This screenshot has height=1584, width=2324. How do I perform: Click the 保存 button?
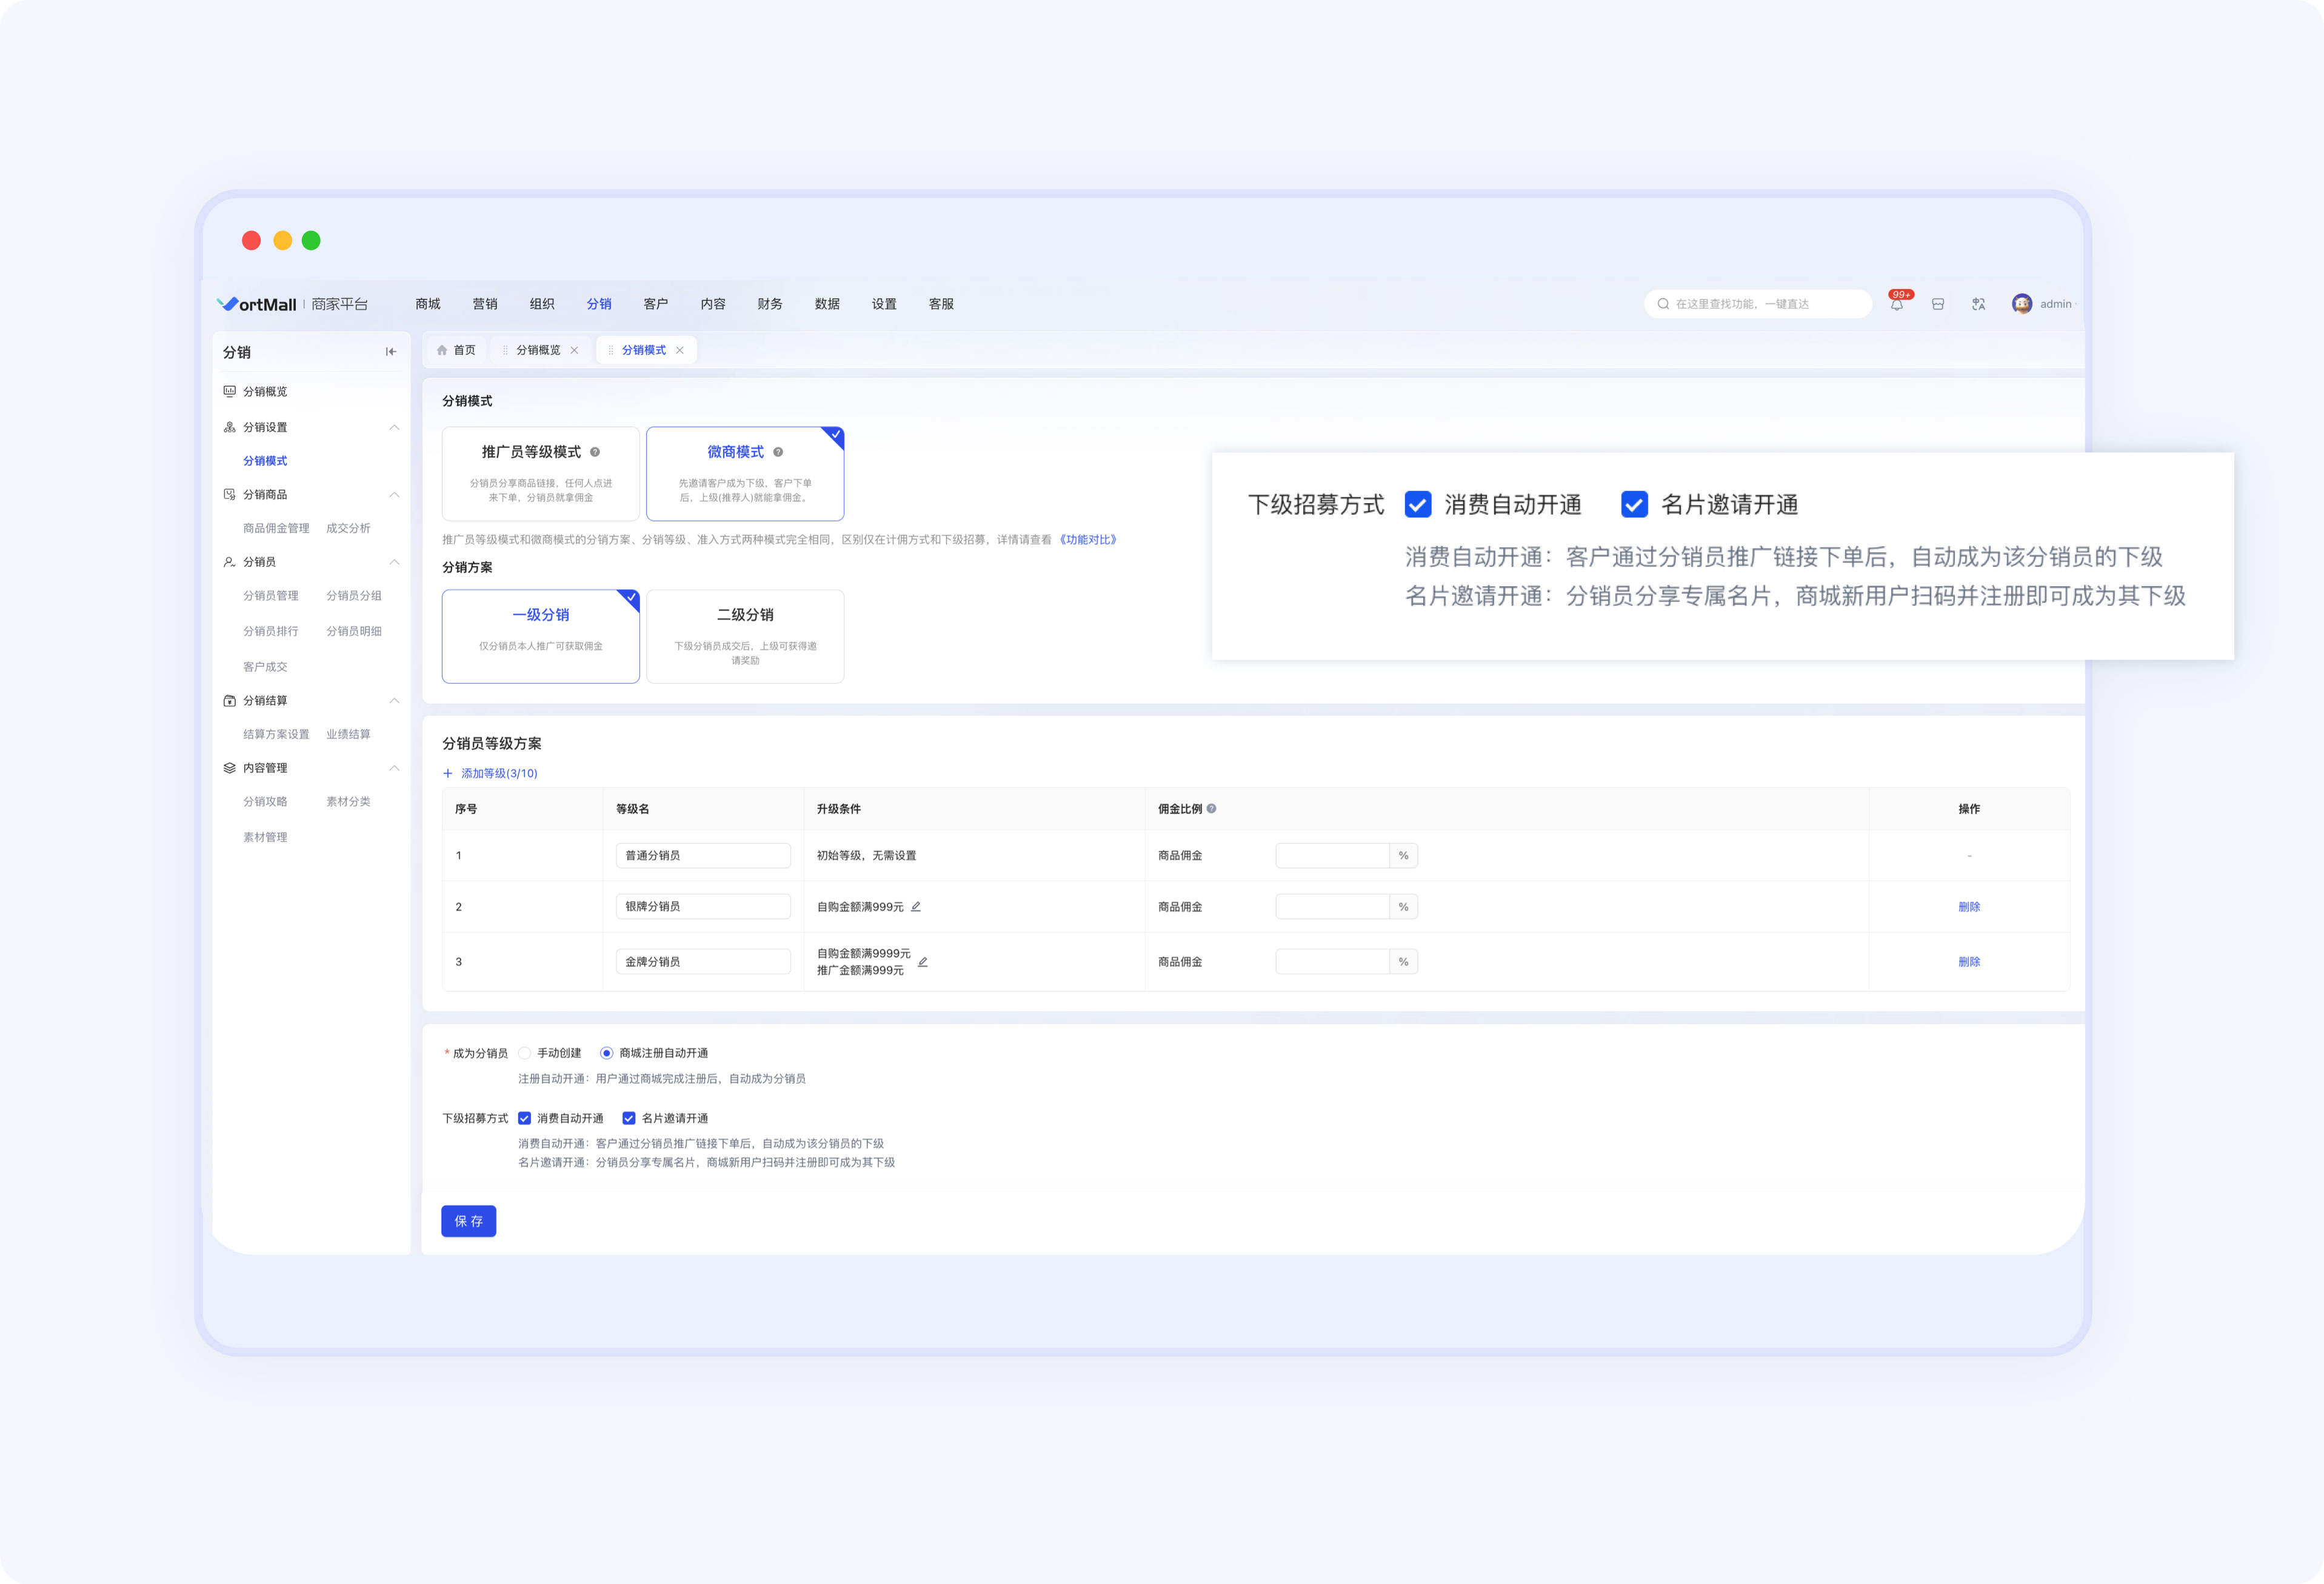(x=469, y=1221)
